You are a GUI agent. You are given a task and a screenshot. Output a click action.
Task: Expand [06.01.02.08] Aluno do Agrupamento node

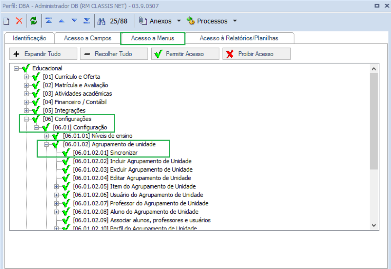tap(56, 212)
